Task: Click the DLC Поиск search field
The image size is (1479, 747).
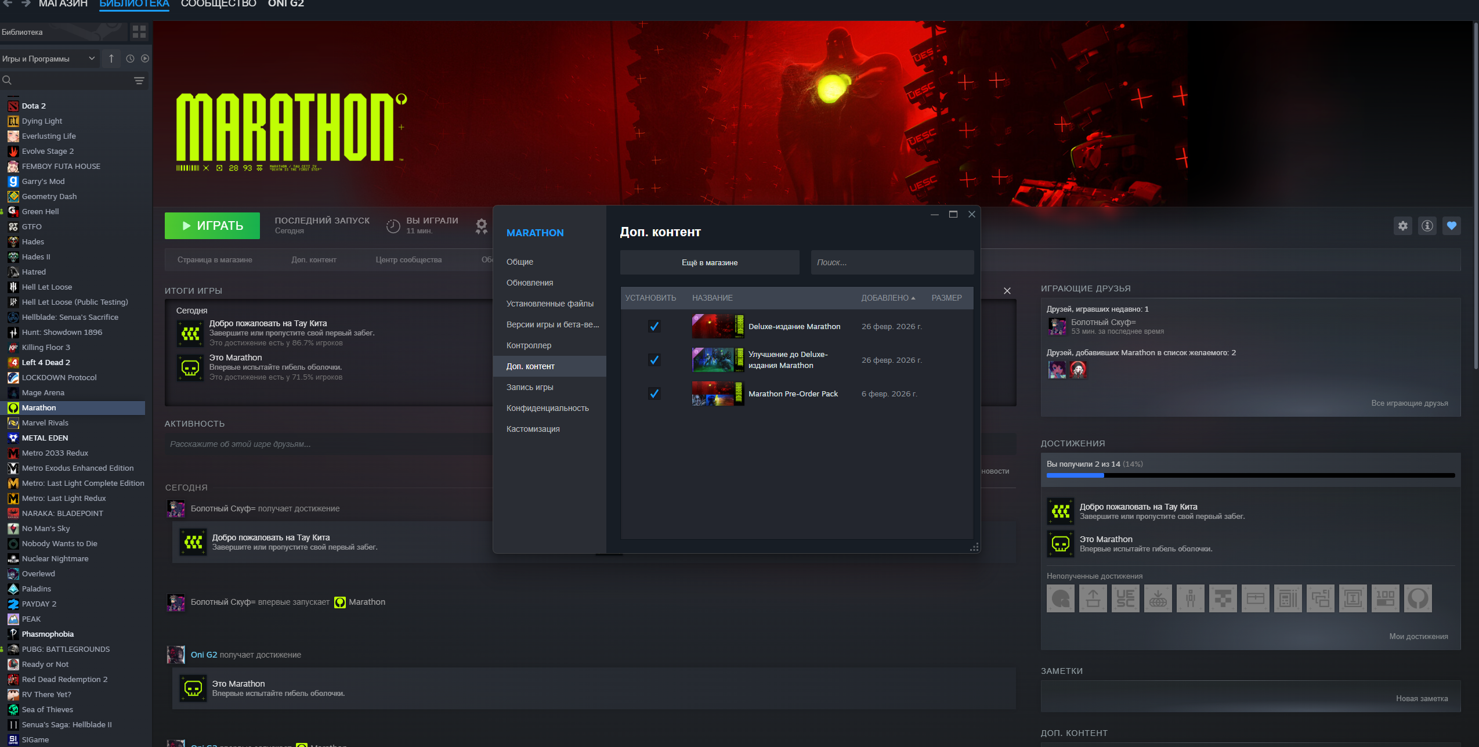Action: [x=891, y=262]
